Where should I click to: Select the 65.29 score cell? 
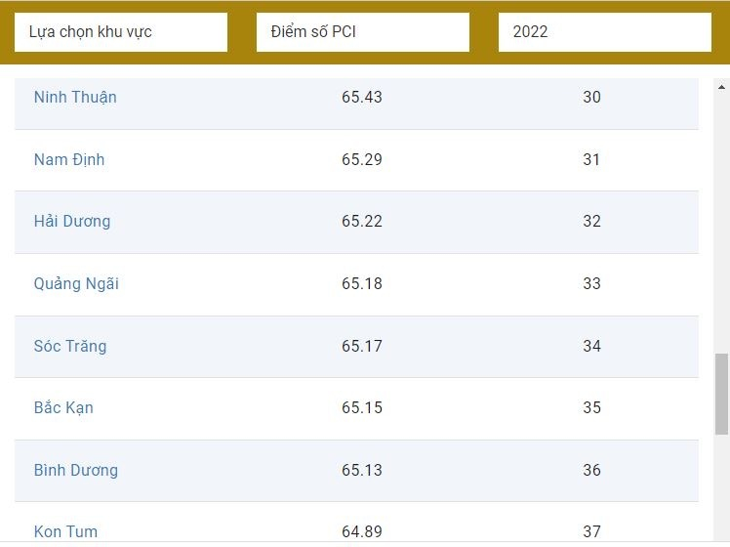point(362,159)
